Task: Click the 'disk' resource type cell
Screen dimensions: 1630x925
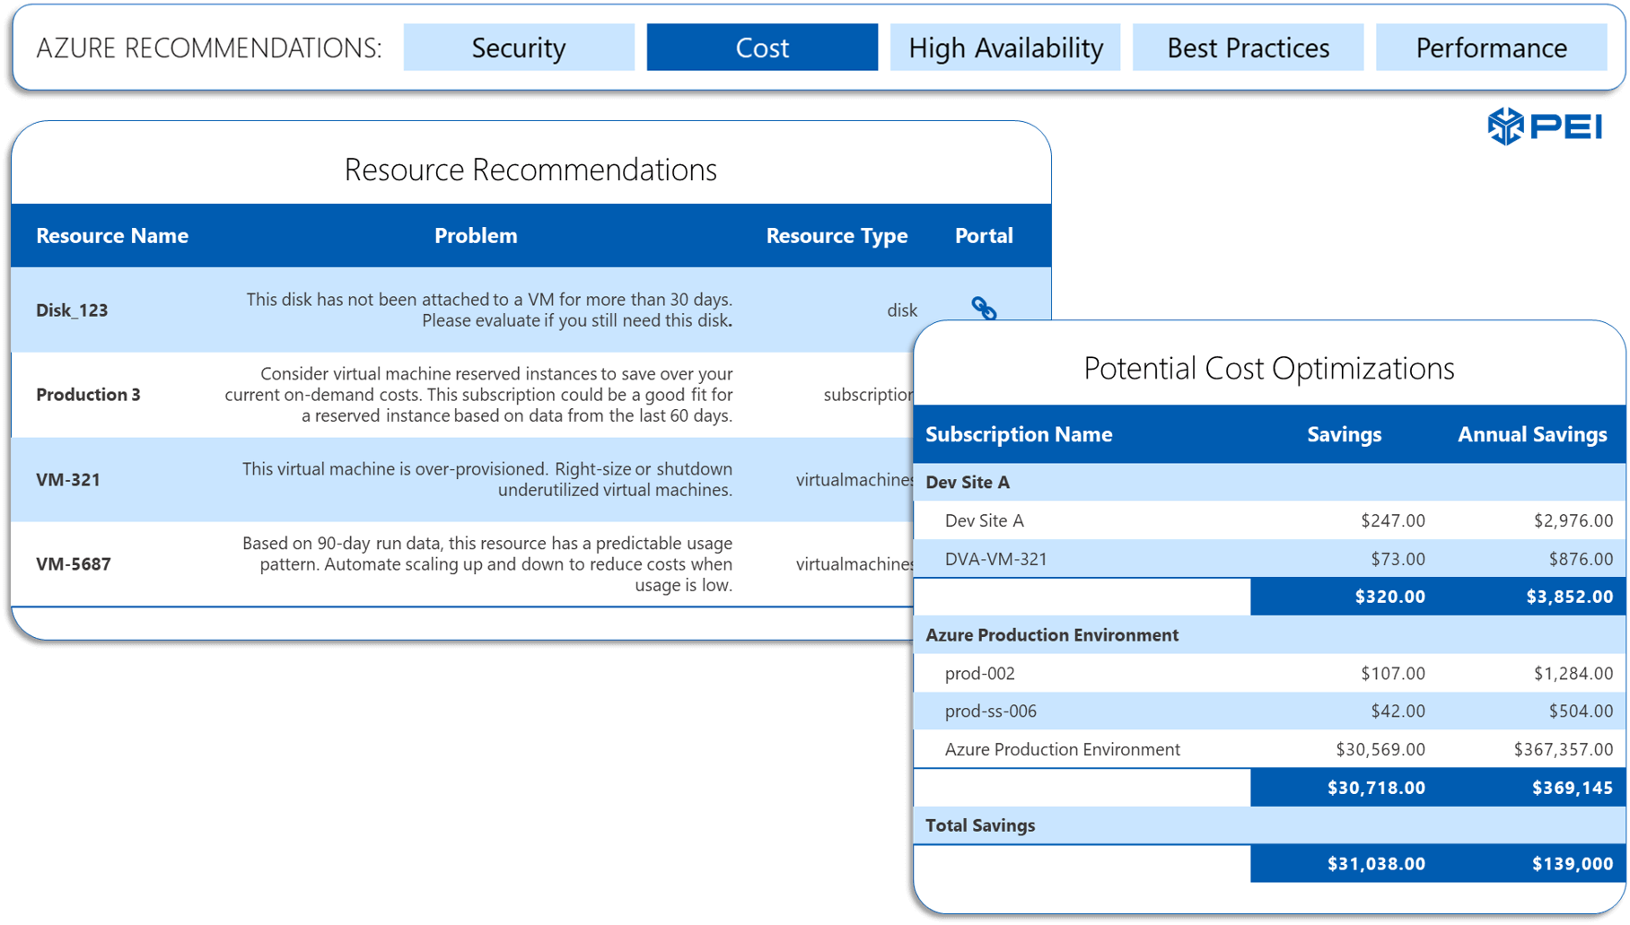Action: click(902, 310)
